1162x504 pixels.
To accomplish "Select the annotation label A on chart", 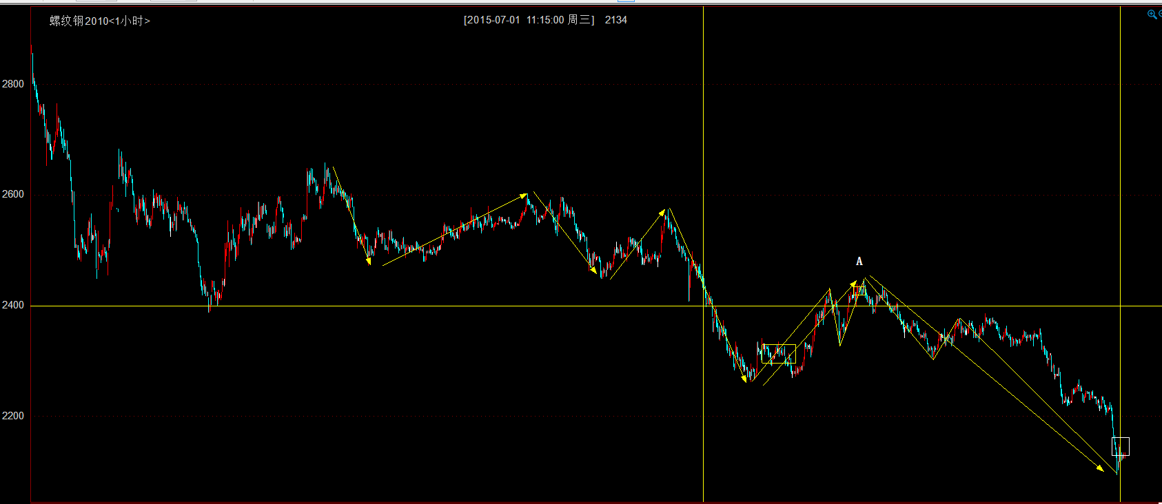I will (x=859, y=262).
